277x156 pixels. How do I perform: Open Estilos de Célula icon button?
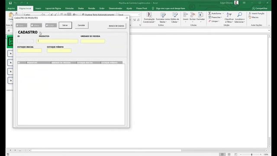175,15
